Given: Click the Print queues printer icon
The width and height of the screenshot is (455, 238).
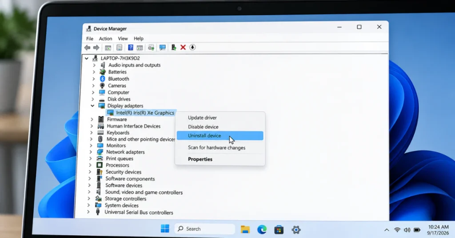Looking at the screenshot, I should point(100,159).
